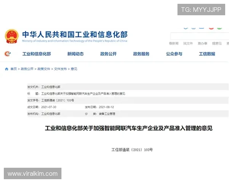Go to 意见 in breadcrumb
The image size is (229, 183).
pyautogui.click(x=74, y=69)
